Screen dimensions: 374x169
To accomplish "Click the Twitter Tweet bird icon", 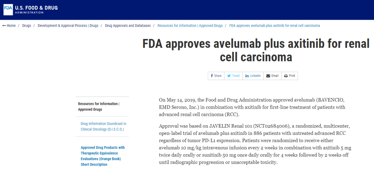I will (x=229, y=76).
